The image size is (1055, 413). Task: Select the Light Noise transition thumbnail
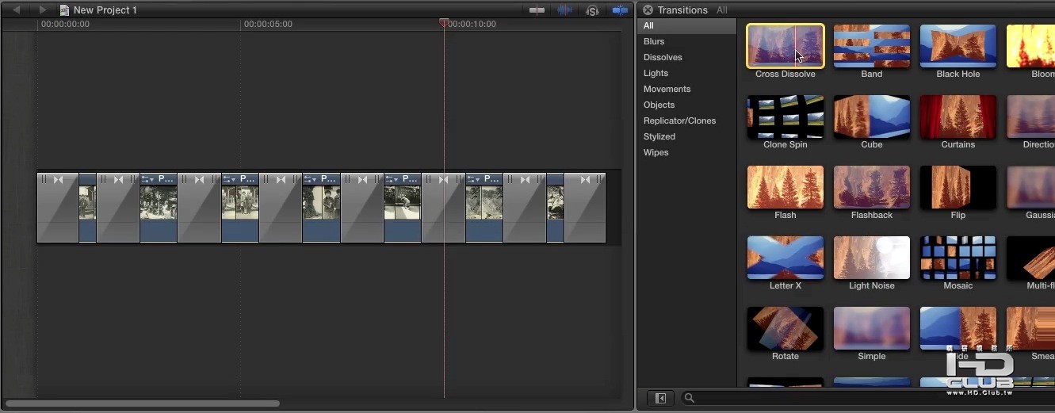872,258
